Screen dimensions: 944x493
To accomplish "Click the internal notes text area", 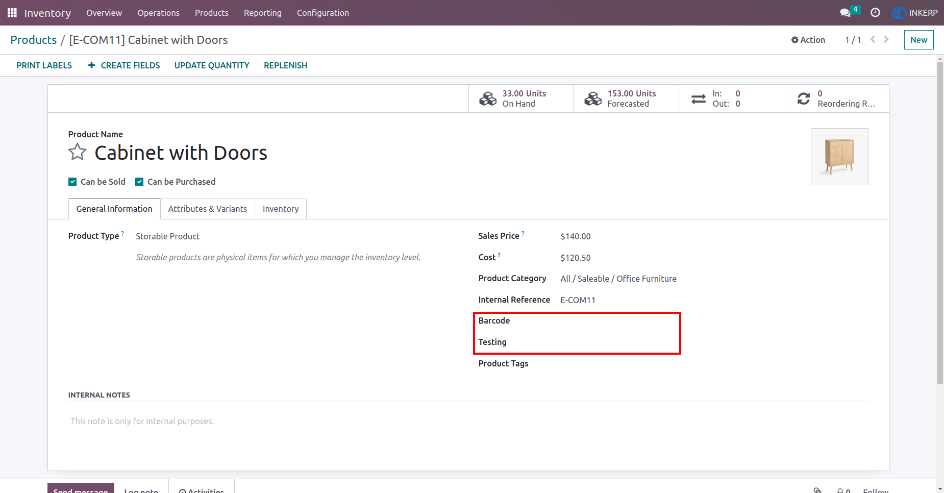I will point(468,421).
